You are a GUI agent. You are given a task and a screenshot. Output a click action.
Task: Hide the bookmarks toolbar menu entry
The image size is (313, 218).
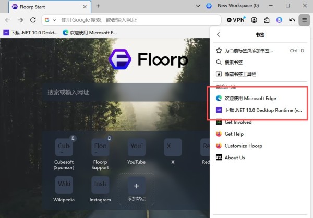click(260, 74)
